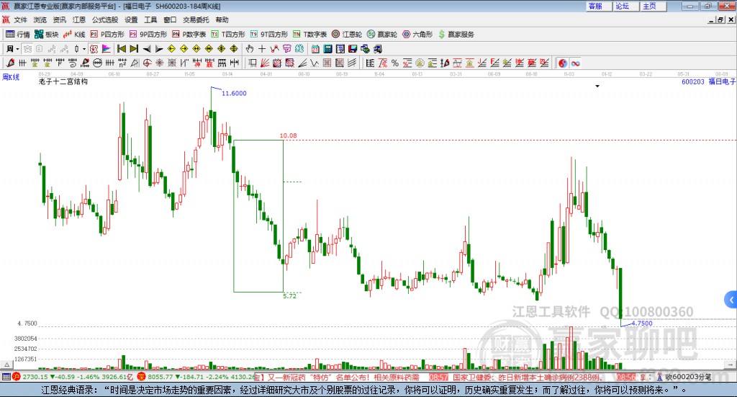Screen dimensions: 737x397
Task: Open the candlestick style dropdown arrow
Action: (x=84, y=49)
